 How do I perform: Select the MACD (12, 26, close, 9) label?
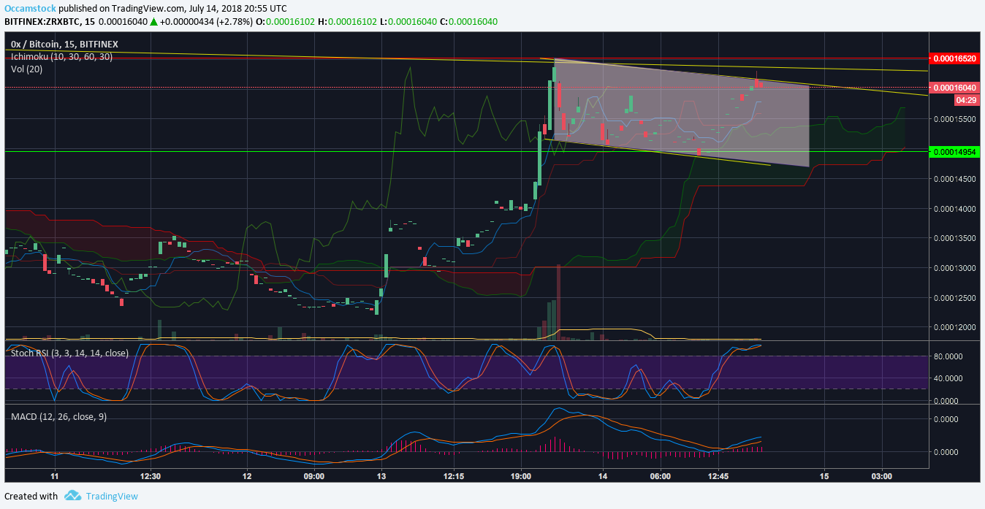pos(58,416)
